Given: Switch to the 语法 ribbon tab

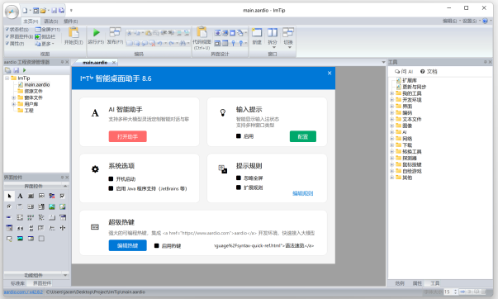Looking at the screenshot, I should pyautogui.click(x=51, y=21).
